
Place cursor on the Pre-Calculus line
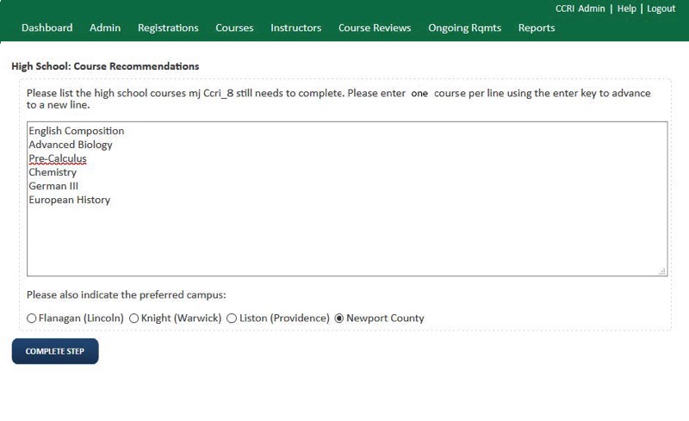tap(58, 158)
